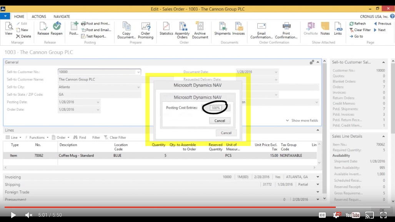Open the Functions menu in Lines
The image size is (395, 222).
pyautogui.click(x=37, y=138)
